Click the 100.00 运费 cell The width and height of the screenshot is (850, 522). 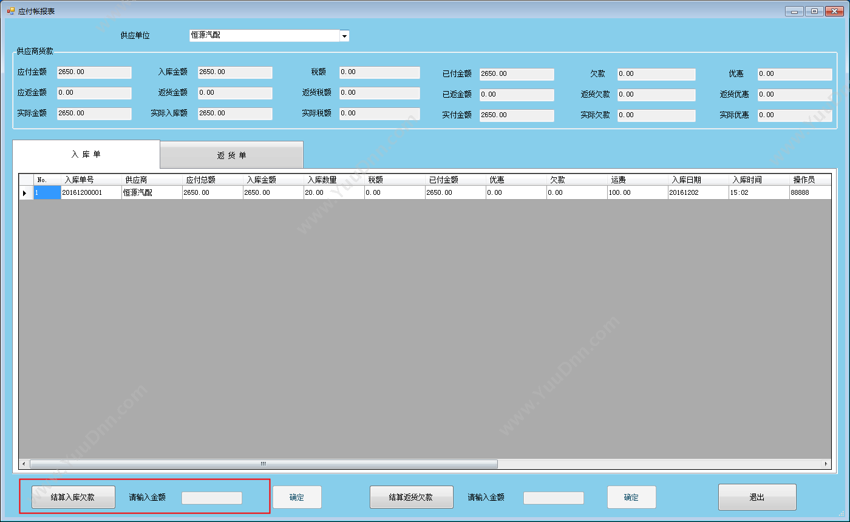coord(637,193)
